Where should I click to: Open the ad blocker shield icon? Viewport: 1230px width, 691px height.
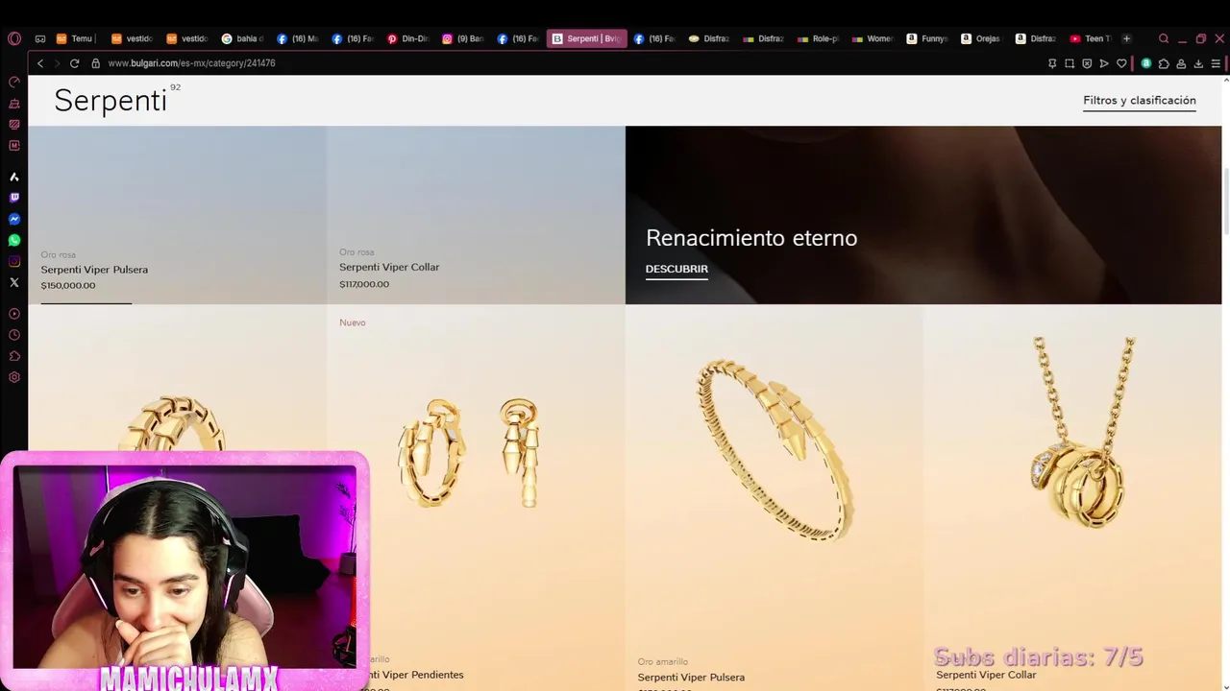(1087, 63)
